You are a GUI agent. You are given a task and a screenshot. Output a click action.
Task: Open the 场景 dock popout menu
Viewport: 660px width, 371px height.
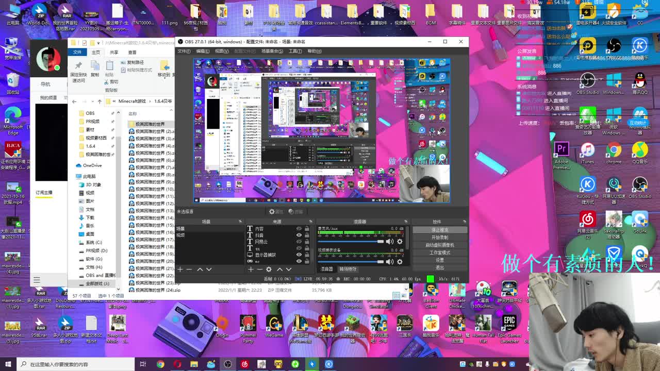240,222
